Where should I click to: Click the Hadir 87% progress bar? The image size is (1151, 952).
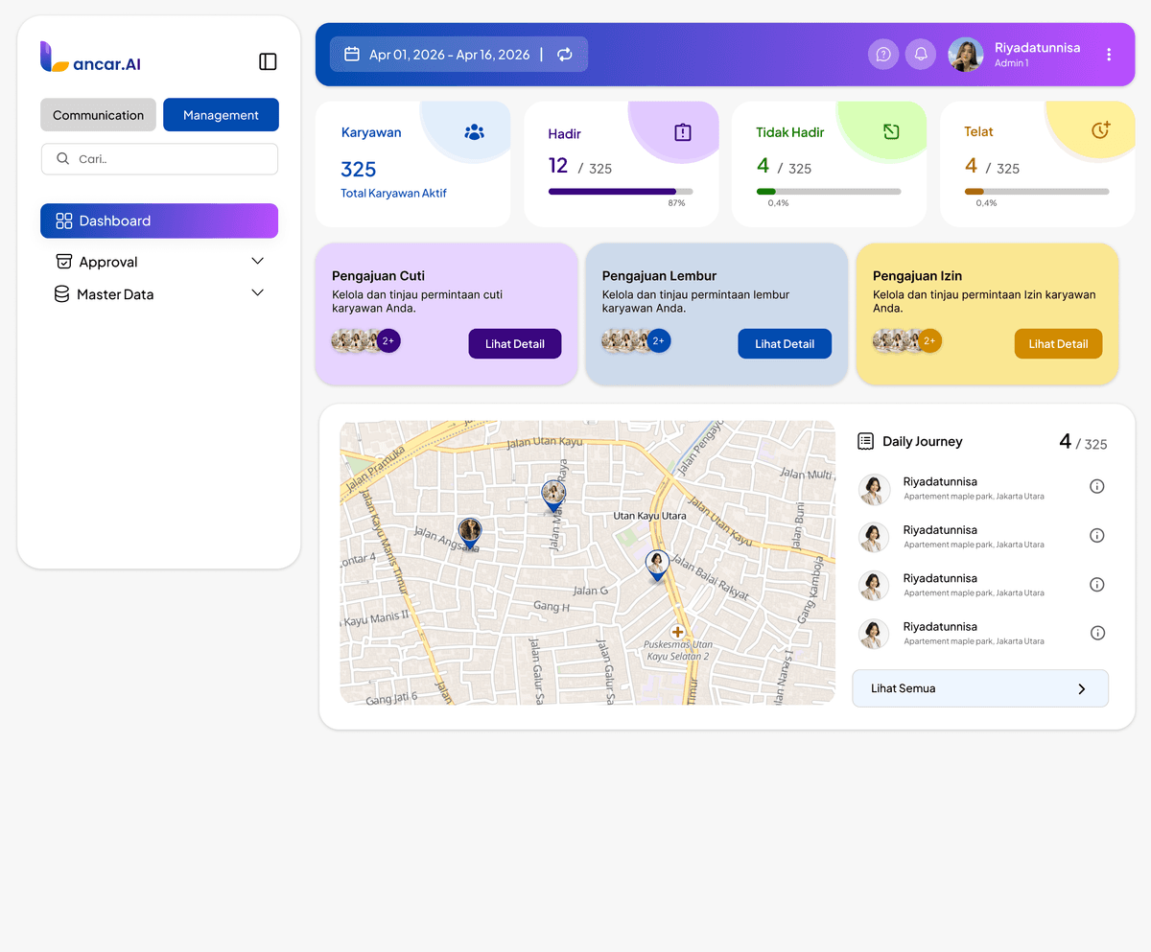(x=621, y=192)
